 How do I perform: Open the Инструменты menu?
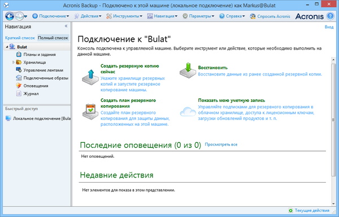click(124, 16)
